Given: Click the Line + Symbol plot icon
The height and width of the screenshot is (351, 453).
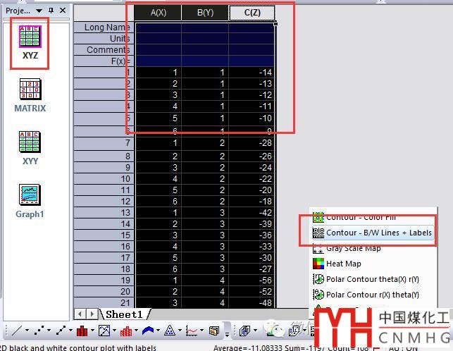Looking at the screenshot, I should point(62,331).
